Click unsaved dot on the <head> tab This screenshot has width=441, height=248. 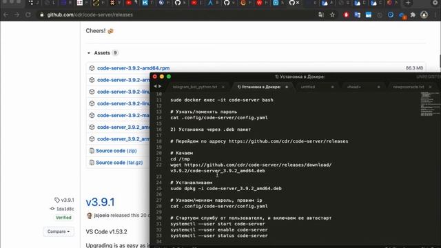[378, 87]
